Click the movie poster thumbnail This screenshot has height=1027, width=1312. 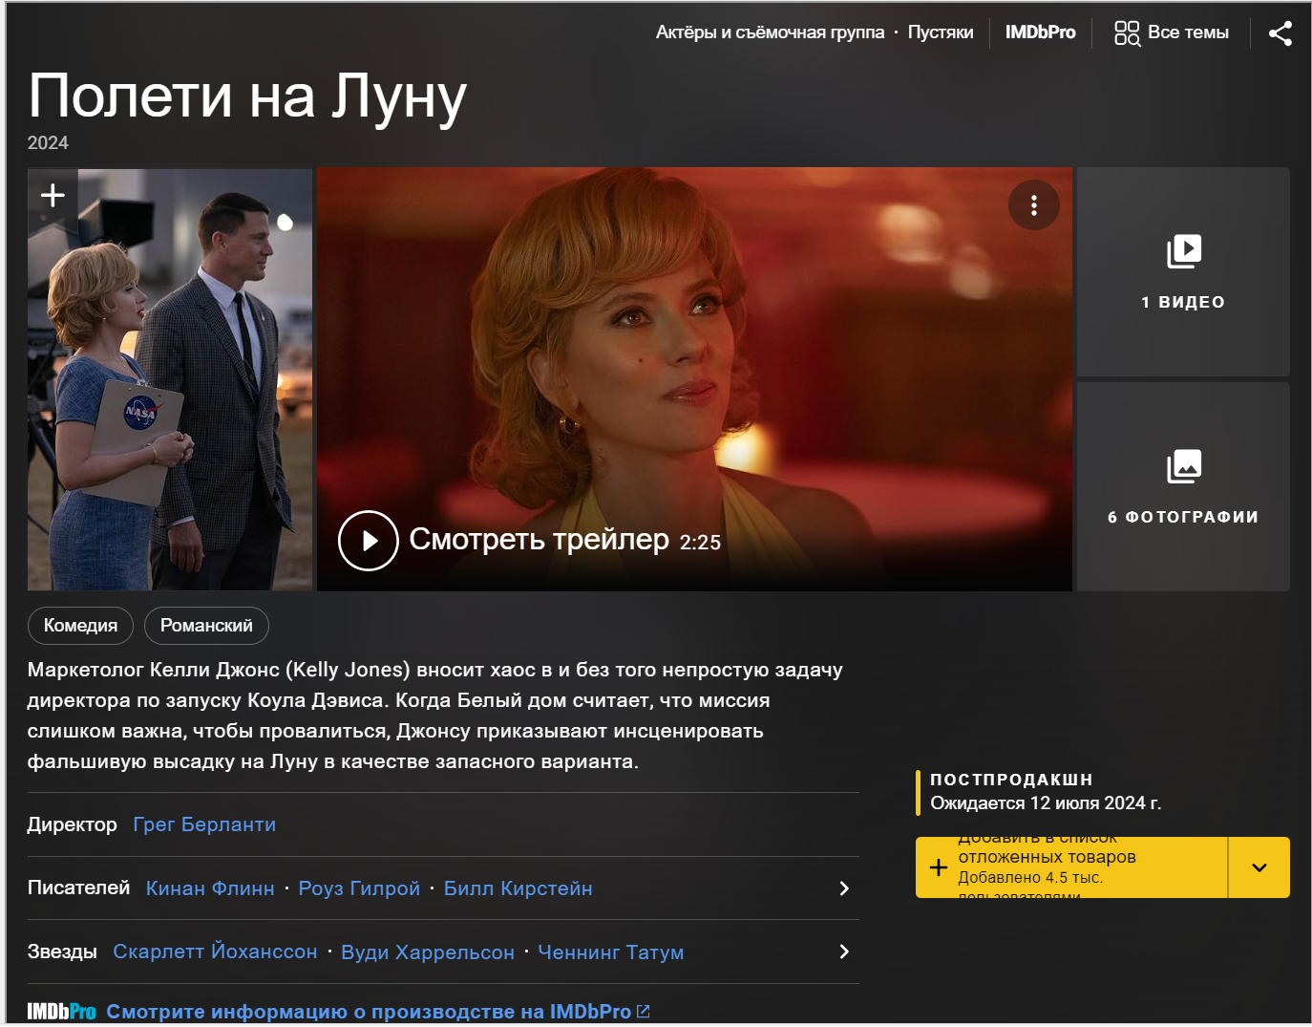pos(170,379)
